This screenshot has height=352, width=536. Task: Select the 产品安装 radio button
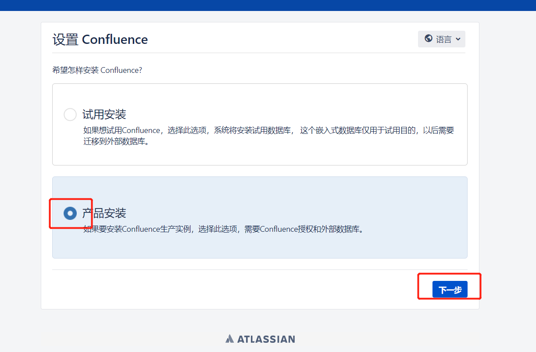point(70,213)
